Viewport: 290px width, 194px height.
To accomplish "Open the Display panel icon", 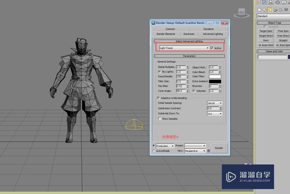I will [284, 2].
